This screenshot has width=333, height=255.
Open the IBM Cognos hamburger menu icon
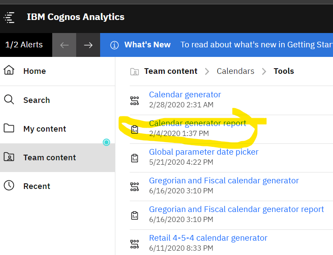click(10, 17)
